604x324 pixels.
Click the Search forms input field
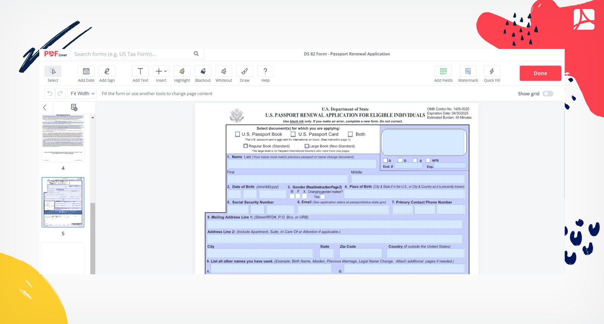coord(132,54)
